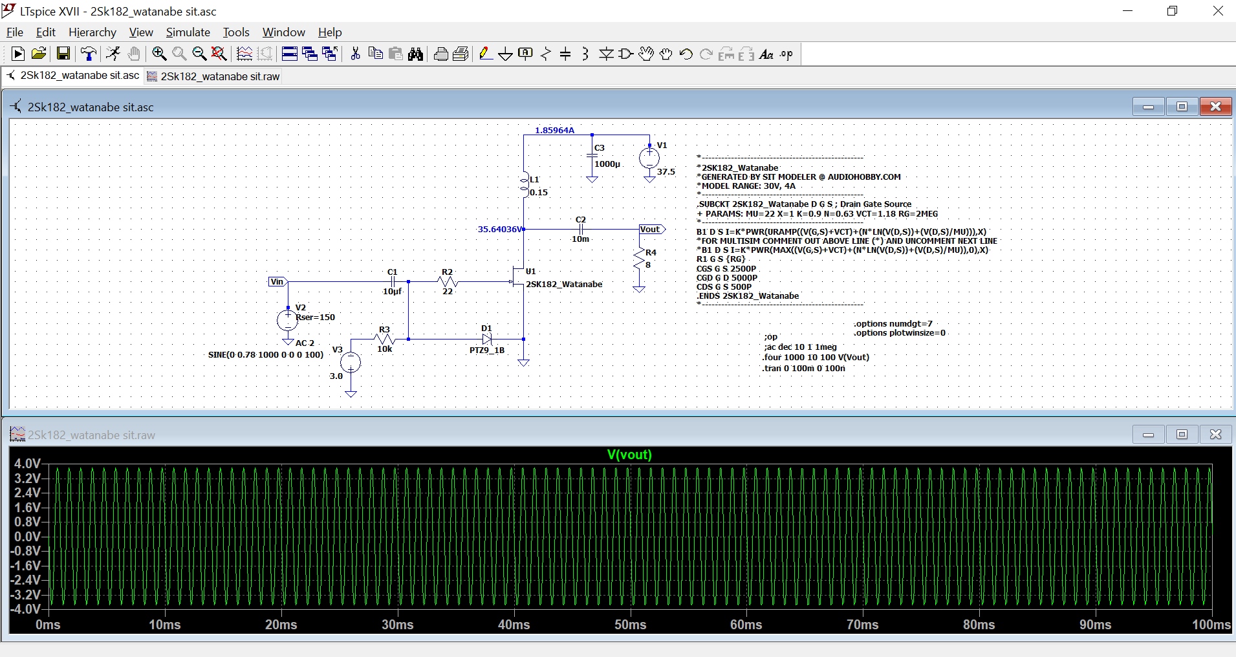This screenshot has width=1236, height=657.
Task: Select the SPICE directive .op tool
Action: pos(786,54)
